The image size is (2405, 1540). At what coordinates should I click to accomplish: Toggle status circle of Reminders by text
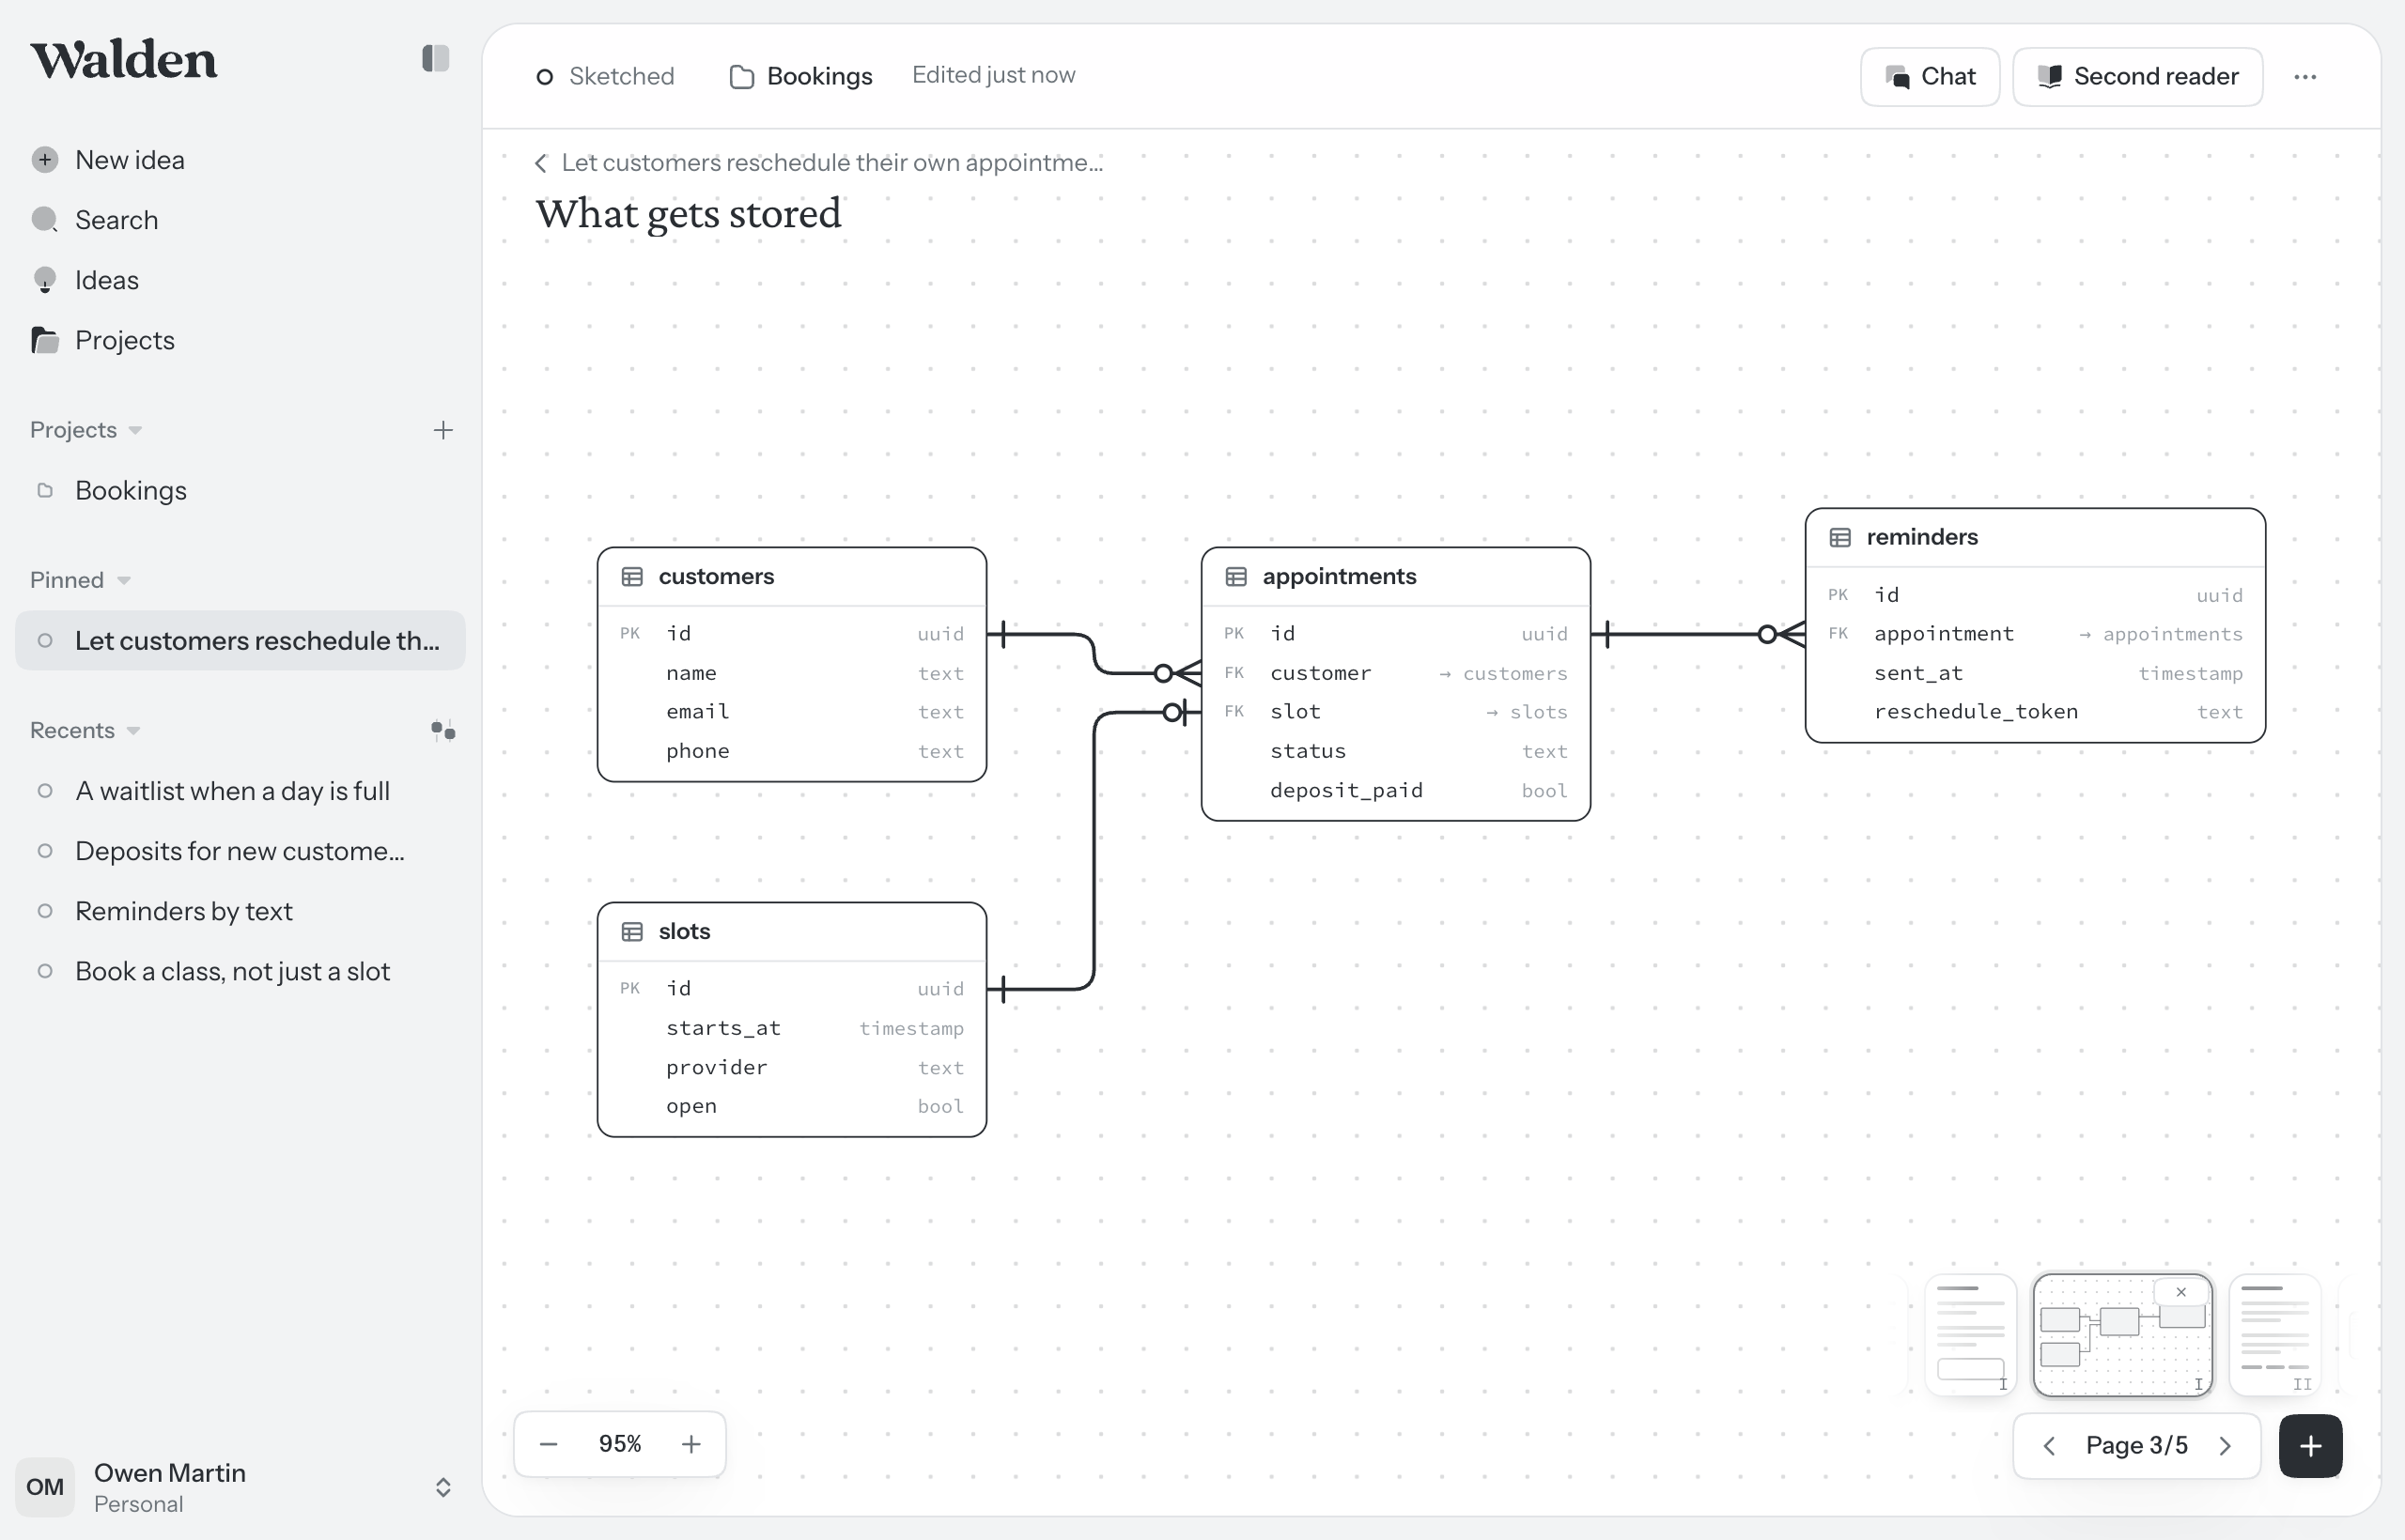(x=45, y=911)
